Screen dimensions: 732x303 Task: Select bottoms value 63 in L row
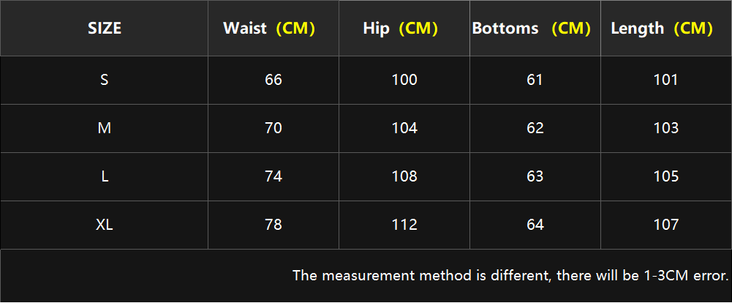point(535,176)
